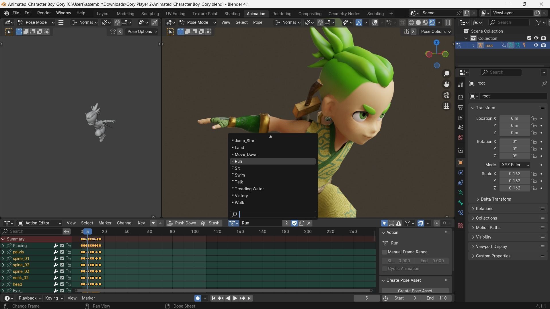
Task: Expand the Placing channel group
Action: click(x=3, y=246)
